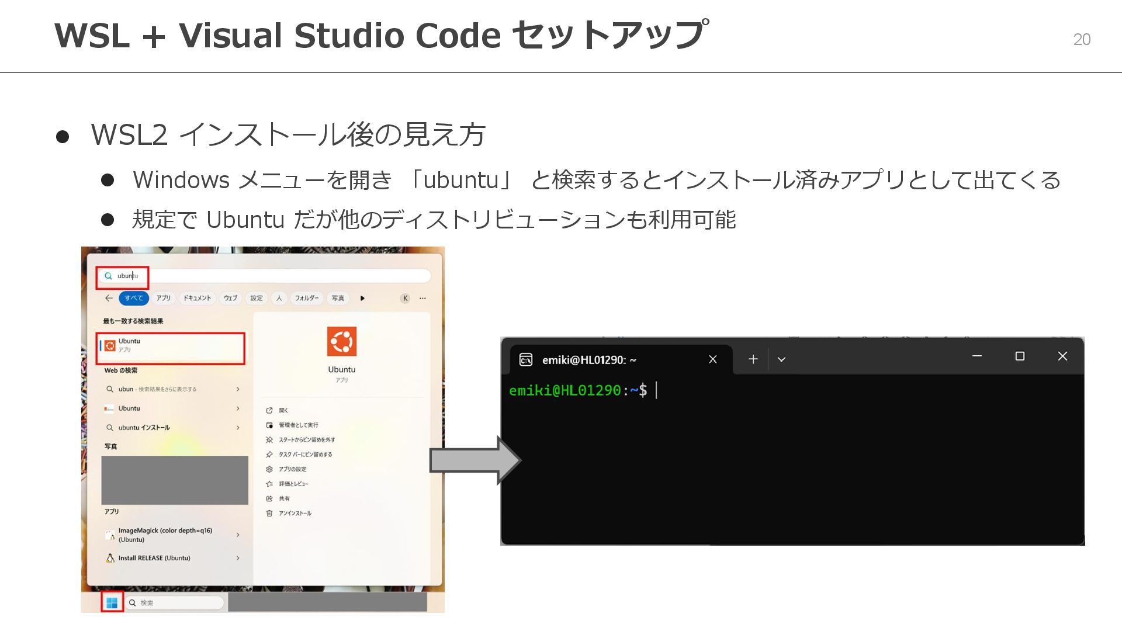This screenshot has height=631, width=1122.
Task: Click the K user account avatar
Action: (x=405, y=298)
